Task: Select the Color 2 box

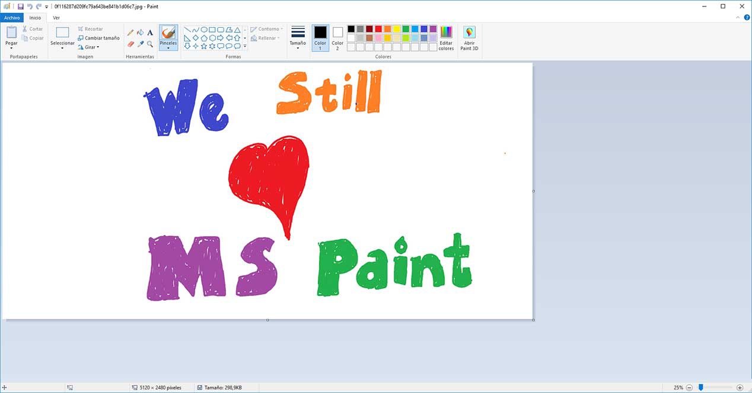Action: 337,38
